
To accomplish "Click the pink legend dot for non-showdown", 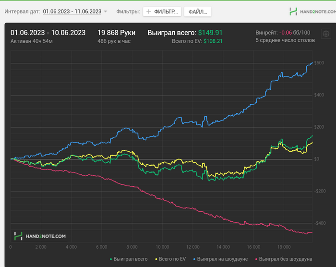I will [256, 259].
